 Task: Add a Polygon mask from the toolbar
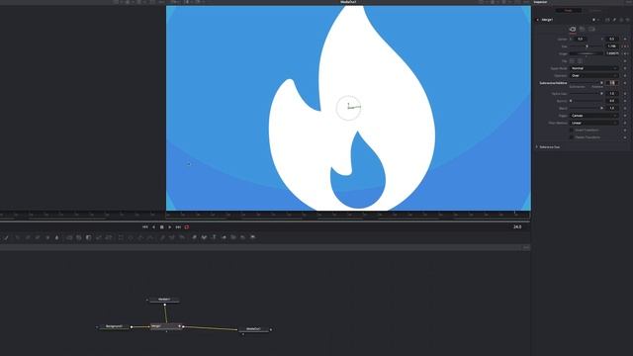140,237
